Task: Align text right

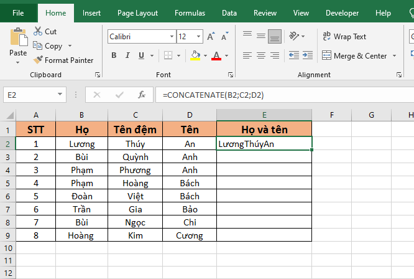Action: tap(275, 55)
